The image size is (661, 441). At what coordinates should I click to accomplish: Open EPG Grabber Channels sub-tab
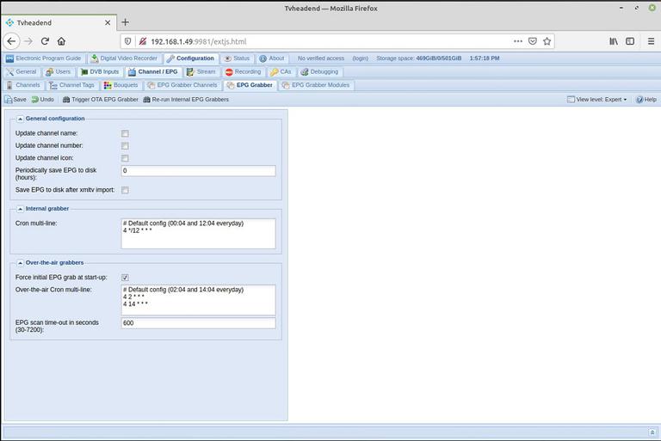point(182,85)
